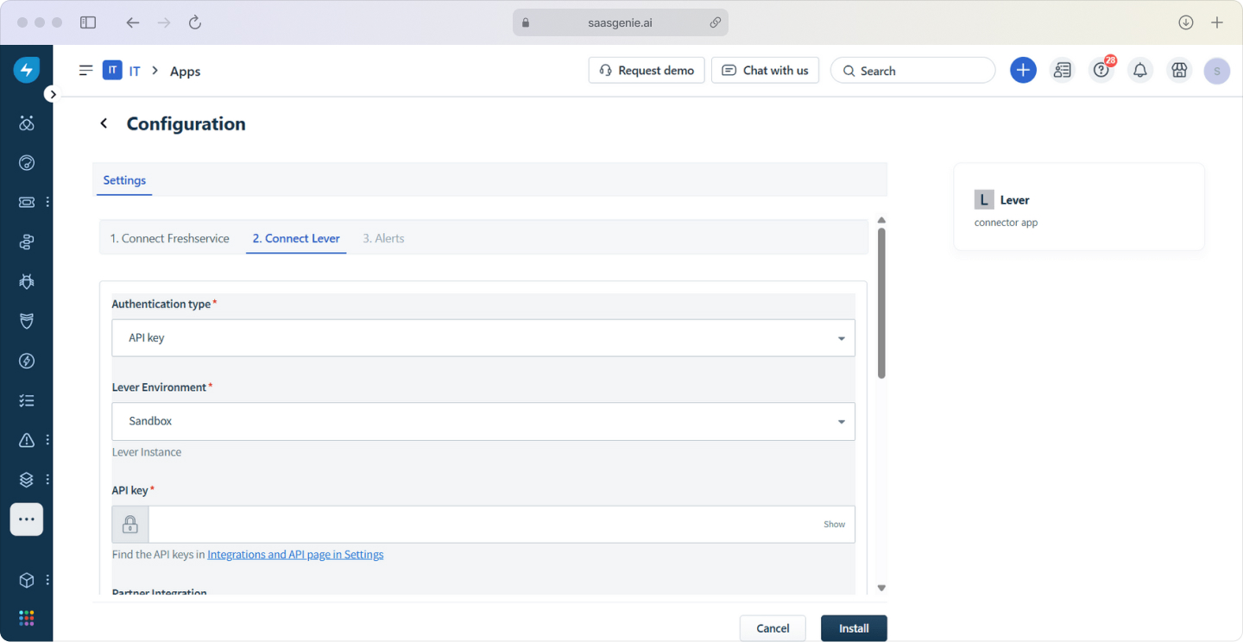Select the shield security icon in the sidebar

coord(26,321)
